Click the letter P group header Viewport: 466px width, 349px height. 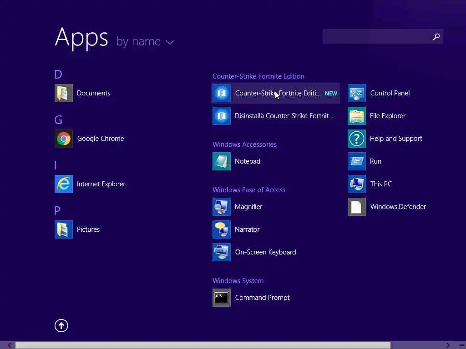coord(57,211)
